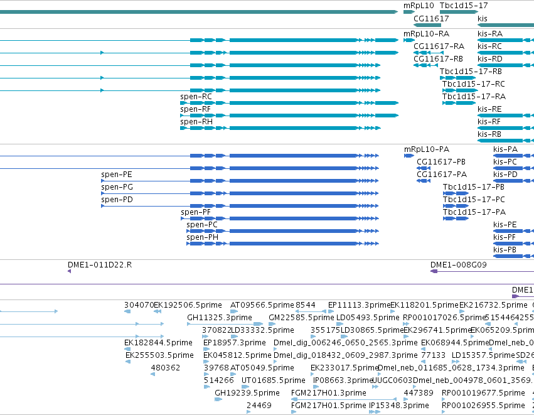
Task: Select the CG11617-PA protein label
Action: (x=442, y=175)
